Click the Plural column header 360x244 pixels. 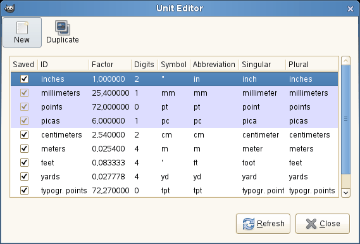coord(312,65)
